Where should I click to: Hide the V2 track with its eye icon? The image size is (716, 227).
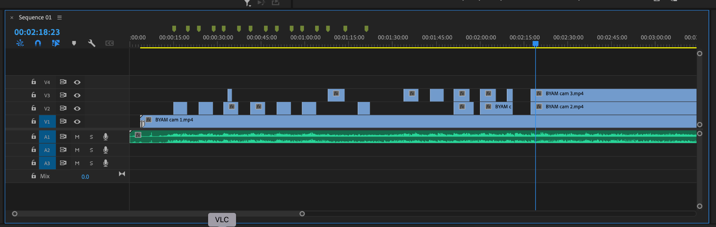[77, 109]
